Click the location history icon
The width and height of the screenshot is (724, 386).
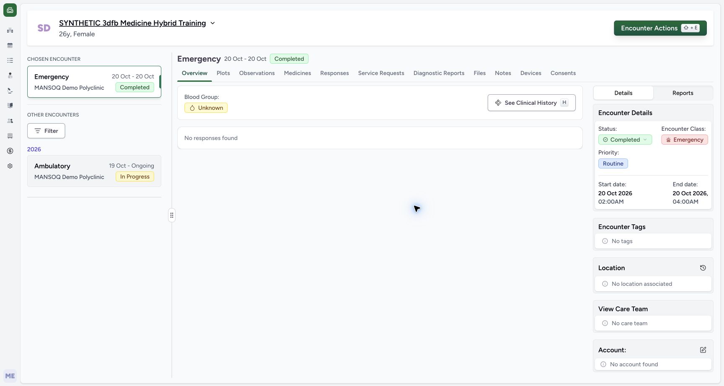[703, 268]
